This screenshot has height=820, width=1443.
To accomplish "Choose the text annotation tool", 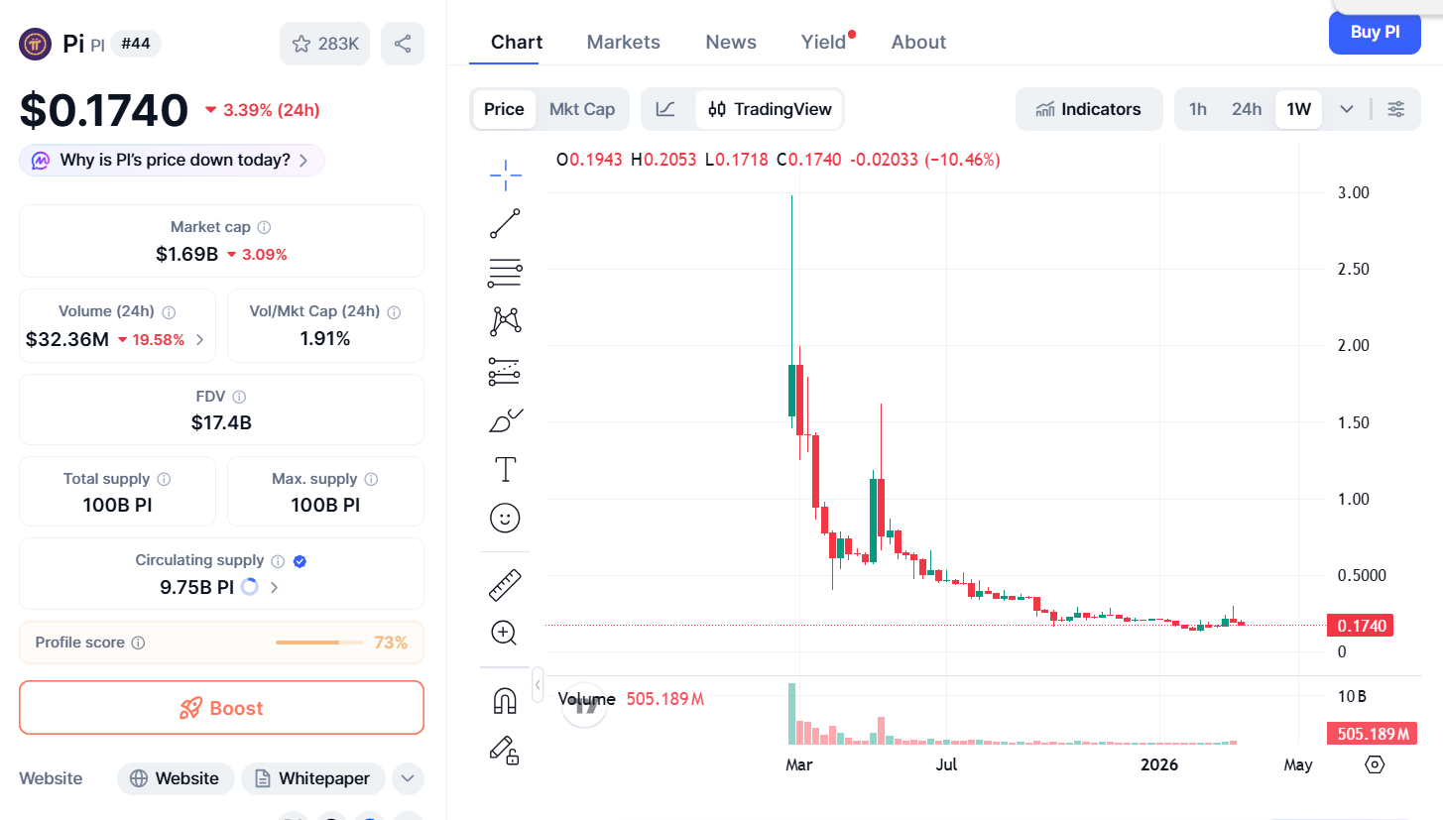I will pyautogui.click(x=505, y=468).
